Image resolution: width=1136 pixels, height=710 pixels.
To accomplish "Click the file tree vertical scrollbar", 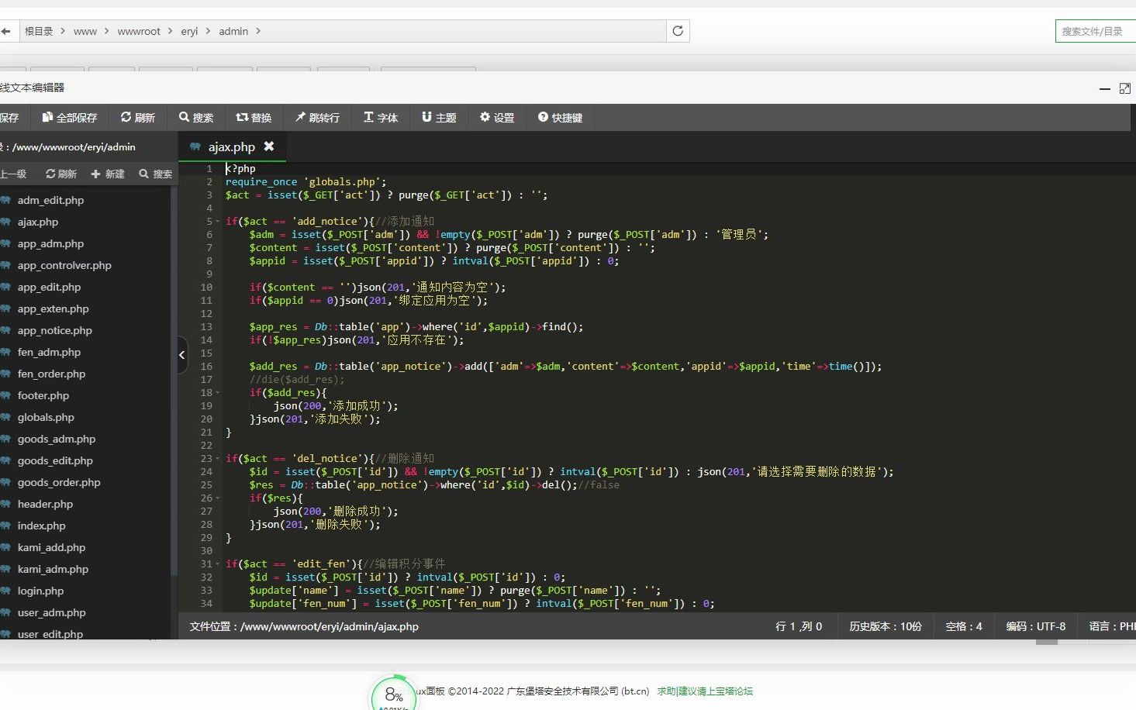I will coord(174,380).
